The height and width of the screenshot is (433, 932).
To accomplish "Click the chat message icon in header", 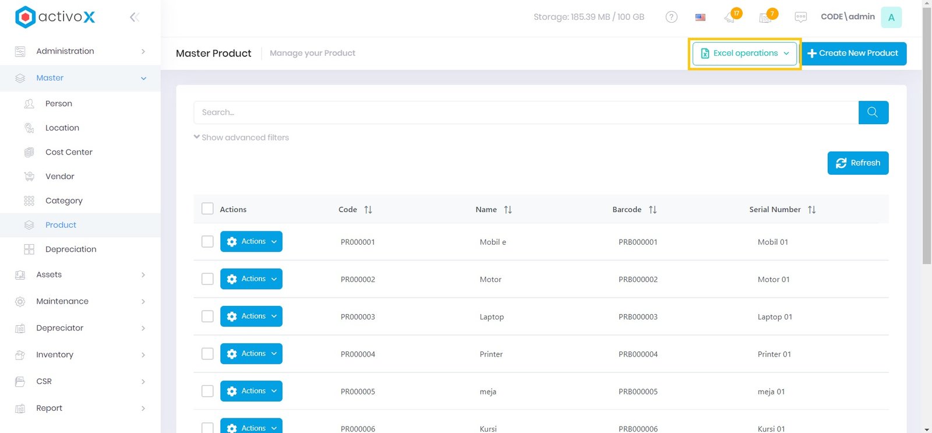I will pyautogui.click(x=800, y=17).
